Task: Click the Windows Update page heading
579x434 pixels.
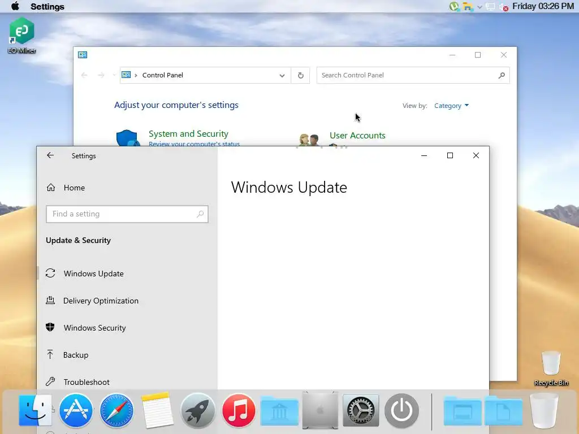Action: (x=289, y=188)
